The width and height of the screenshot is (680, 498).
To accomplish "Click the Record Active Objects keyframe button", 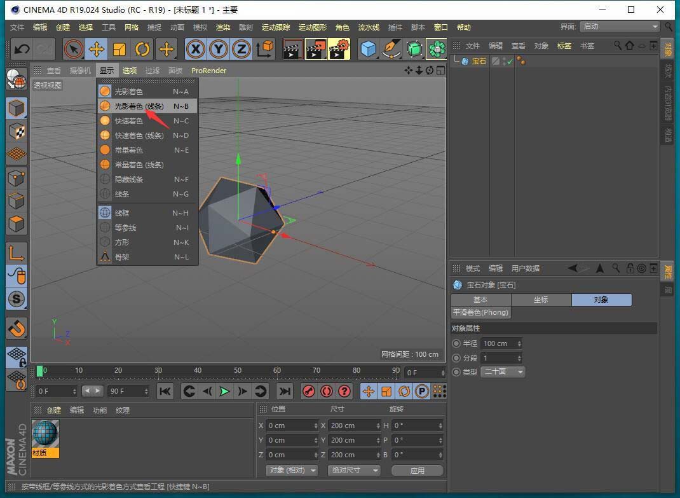I will tap(308, 392).
